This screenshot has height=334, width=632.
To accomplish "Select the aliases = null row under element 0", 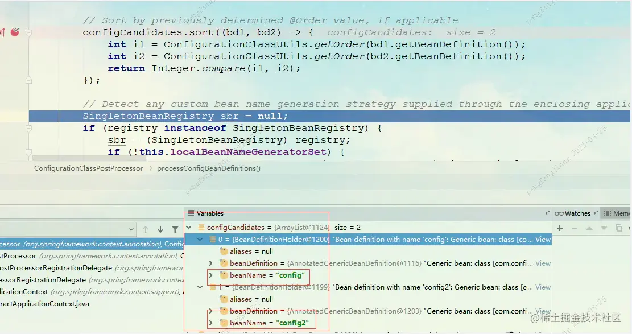I will tap(367, 251).
